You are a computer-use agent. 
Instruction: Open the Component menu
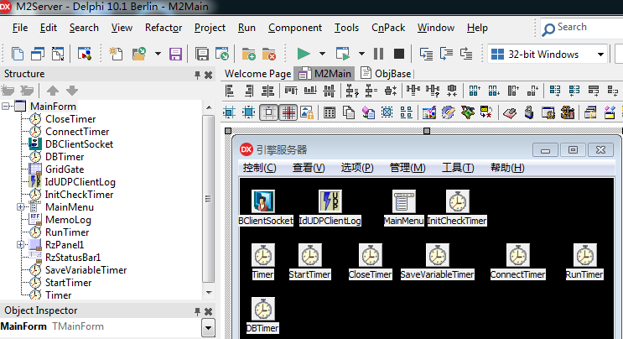coord(295,28)
